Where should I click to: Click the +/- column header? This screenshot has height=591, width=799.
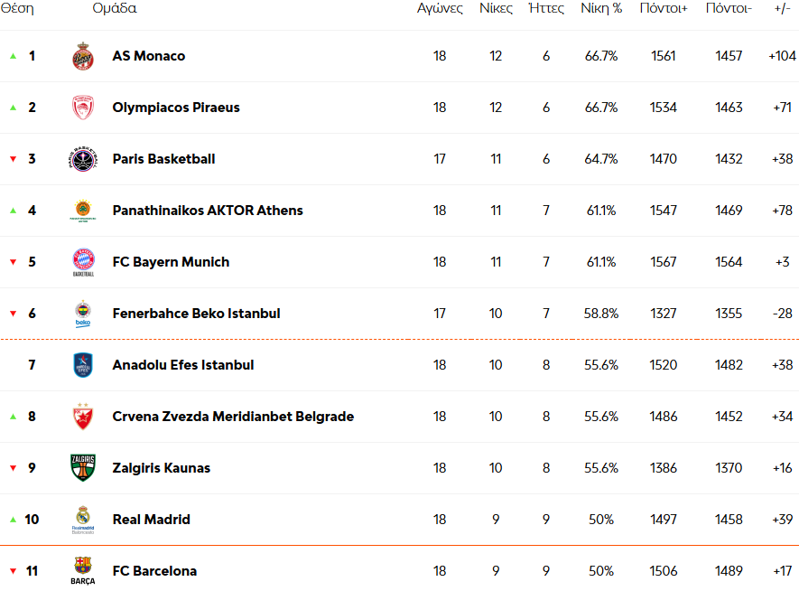click(782, 8)
